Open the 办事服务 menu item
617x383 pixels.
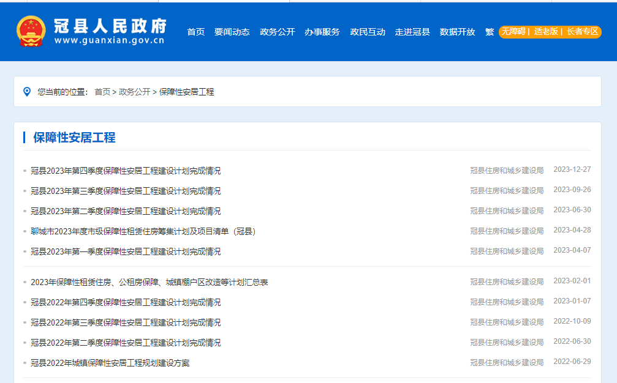click(x=322, y=32)
